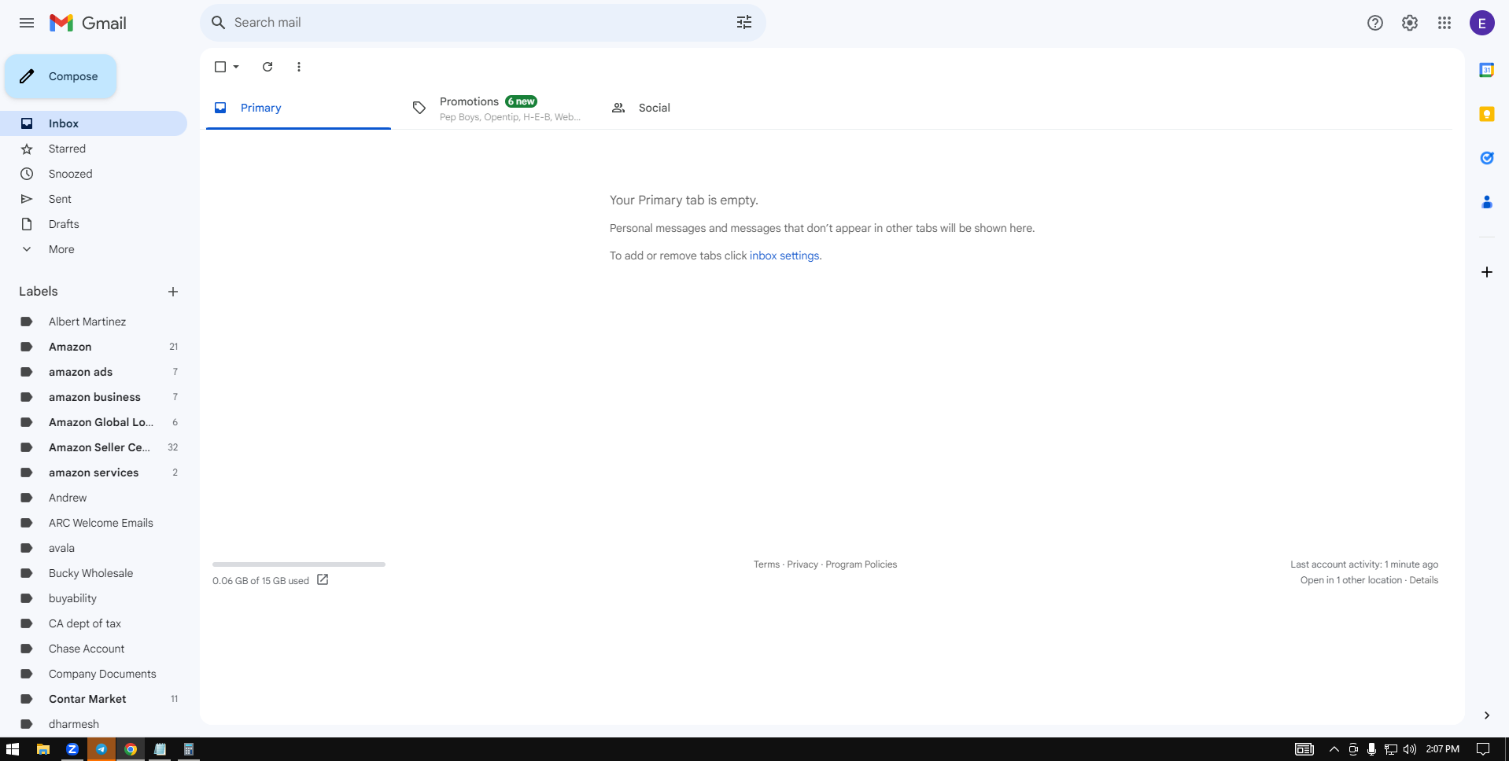The height and width of the screenshot is (761, 1509).
Task: Open the More options three-dot menu
Action: point(299,67)
